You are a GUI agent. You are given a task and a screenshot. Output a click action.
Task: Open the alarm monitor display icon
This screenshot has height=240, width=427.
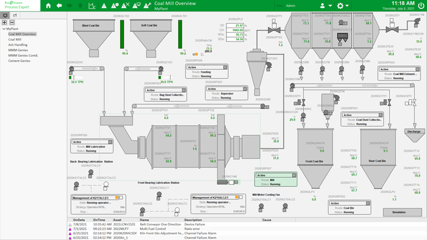(137, 5)
